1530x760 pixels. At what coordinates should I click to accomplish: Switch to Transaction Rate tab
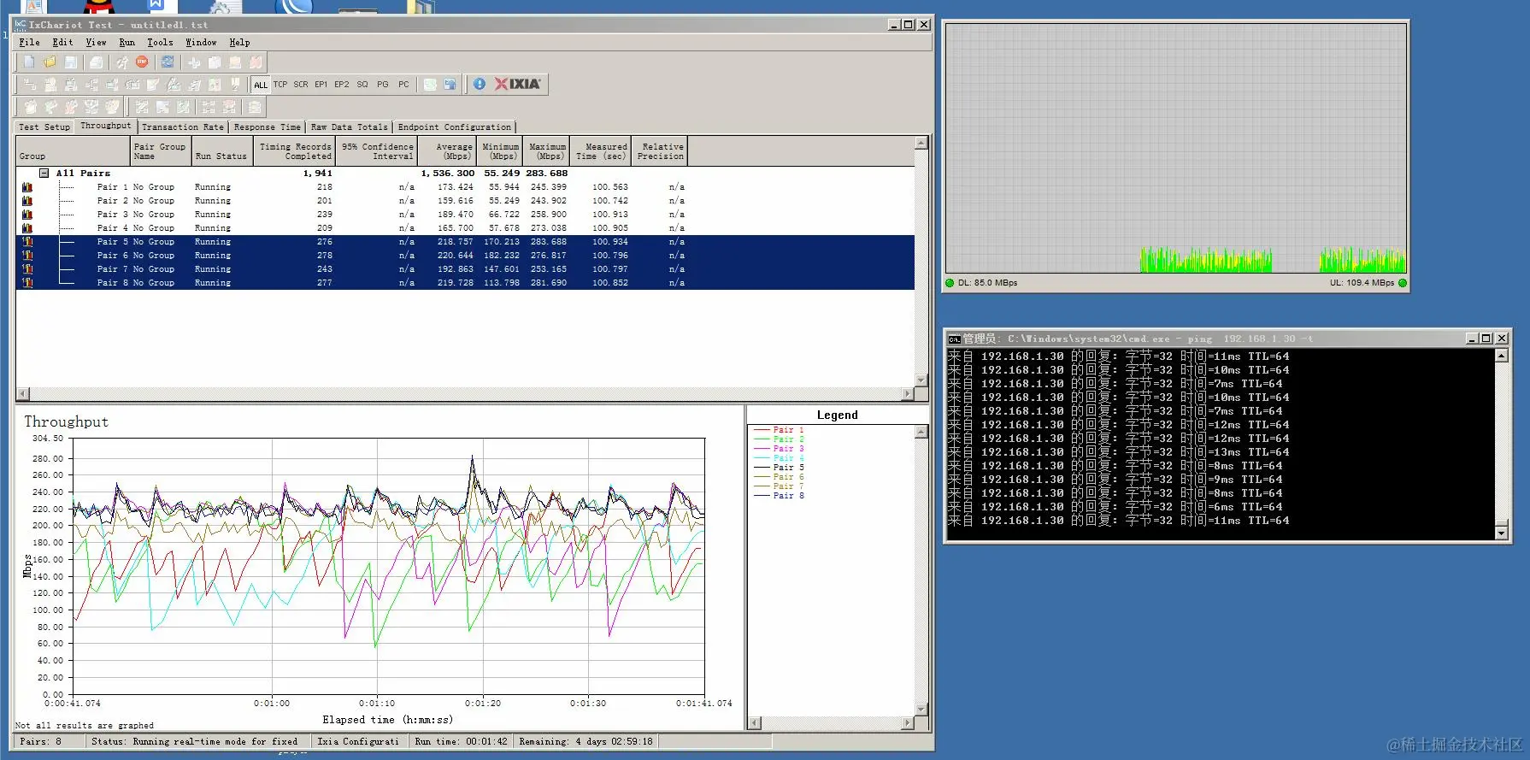[x=183, y=127]
